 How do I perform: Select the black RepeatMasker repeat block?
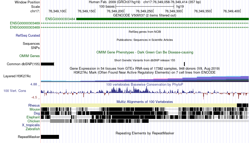tap(50, 137)
